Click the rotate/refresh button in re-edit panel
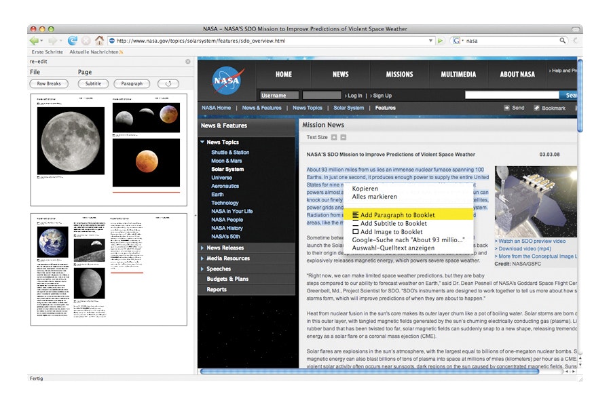Viewport: 611px width, 407px height. click(168, 84)
